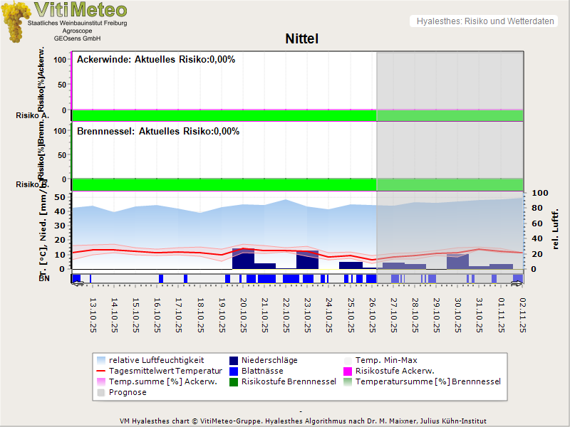The width and height of the screenshot is (570, 427).
Task: Click the Nittel station heading
Action: pyautogui.click(x=301, y=38)
